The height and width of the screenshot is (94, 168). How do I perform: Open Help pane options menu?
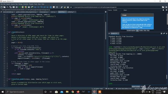(166, 10)
